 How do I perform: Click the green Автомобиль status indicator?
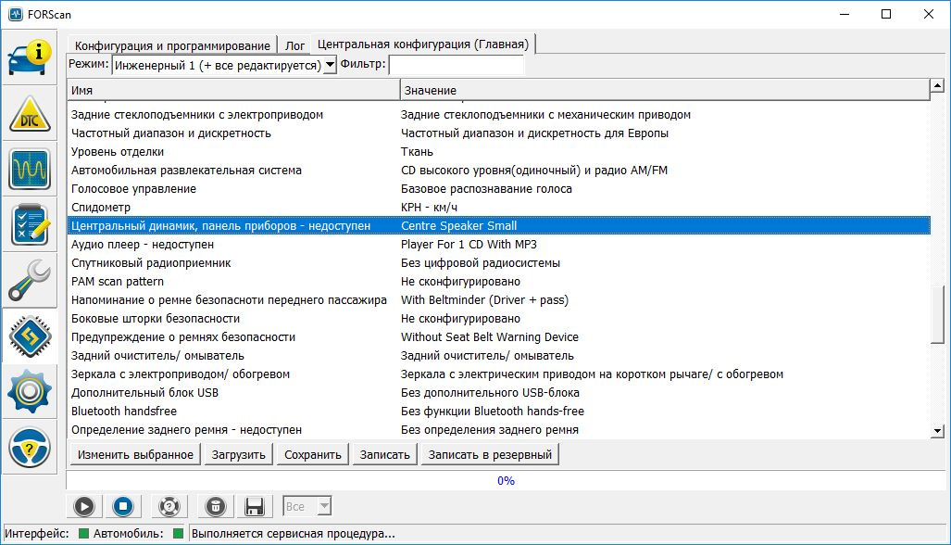[179, 534]
